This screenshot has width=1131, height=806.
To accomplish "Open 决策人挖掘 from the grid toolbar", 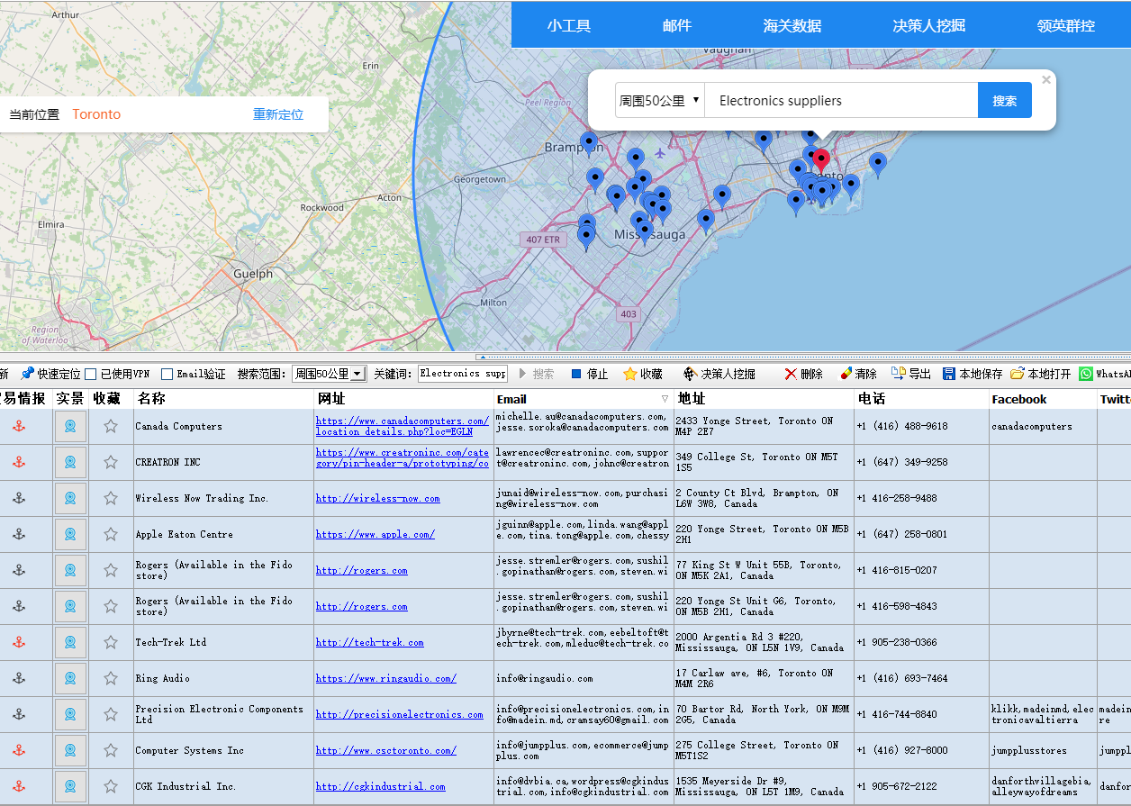I will 719,374.
